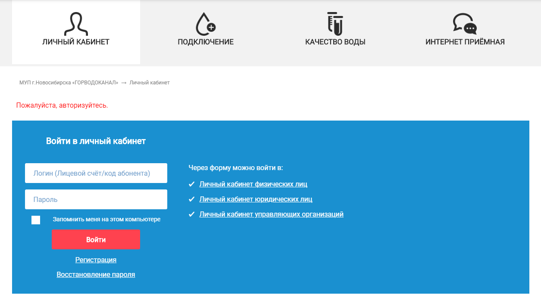Click the Запомнить меня на этом компьютере label

pos(106,219)
